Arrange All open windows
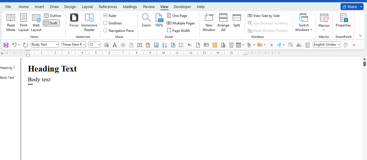 click(223, 23)
